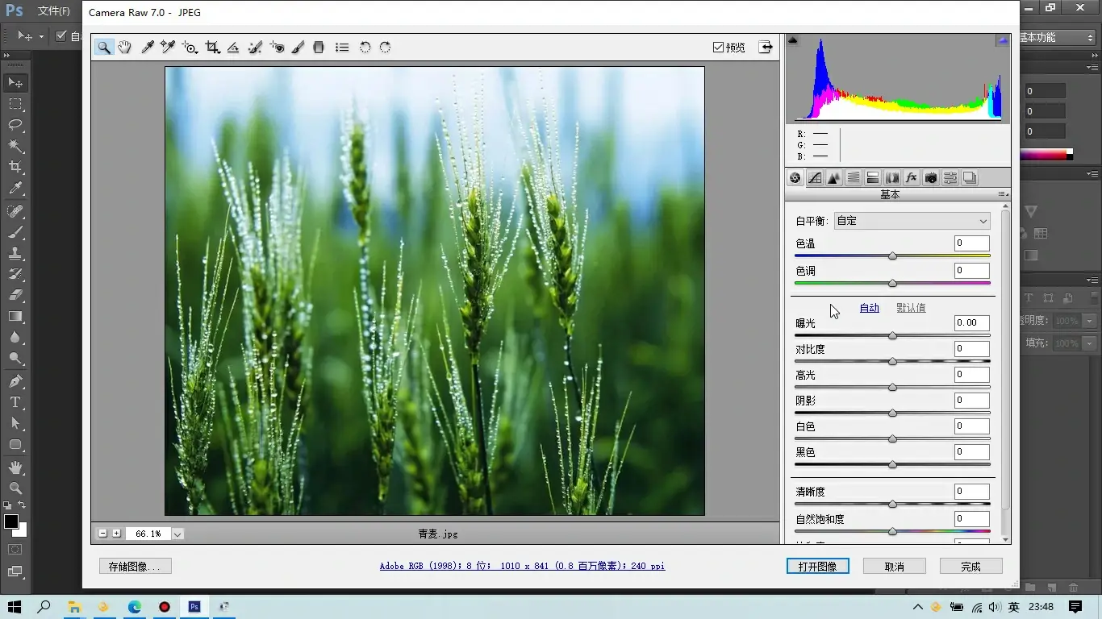Screen dimensions: 1102x619
Task: Toggle the shadow clipping warning on histogram
Action: pos(792,39)
